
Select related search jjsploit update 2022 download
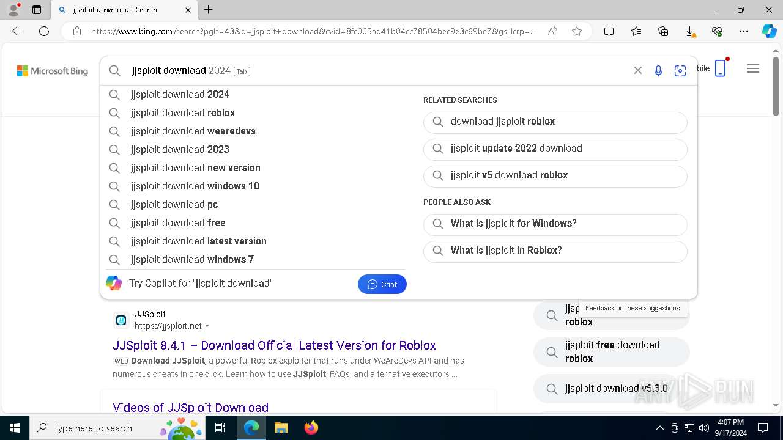(555, 149)
